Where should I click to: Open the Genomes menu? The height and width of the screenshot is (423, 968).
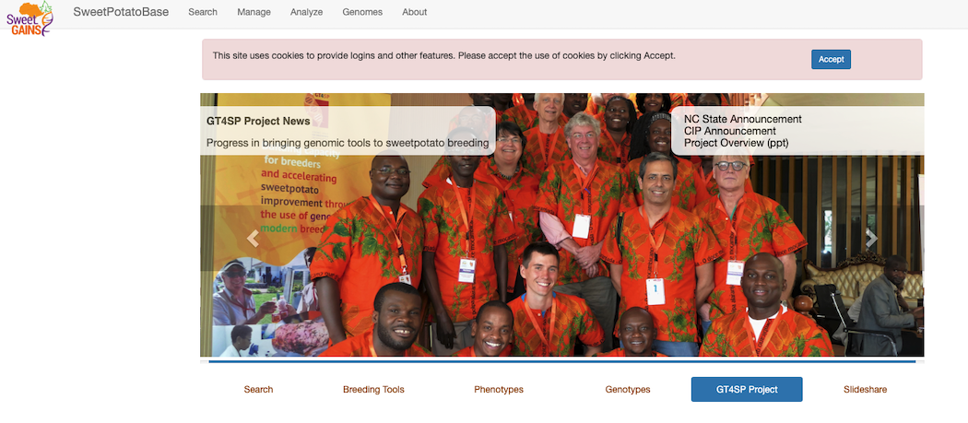click(362, 12)
